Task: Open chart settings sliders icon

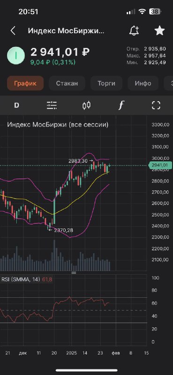Action: (x=52, y=105)
